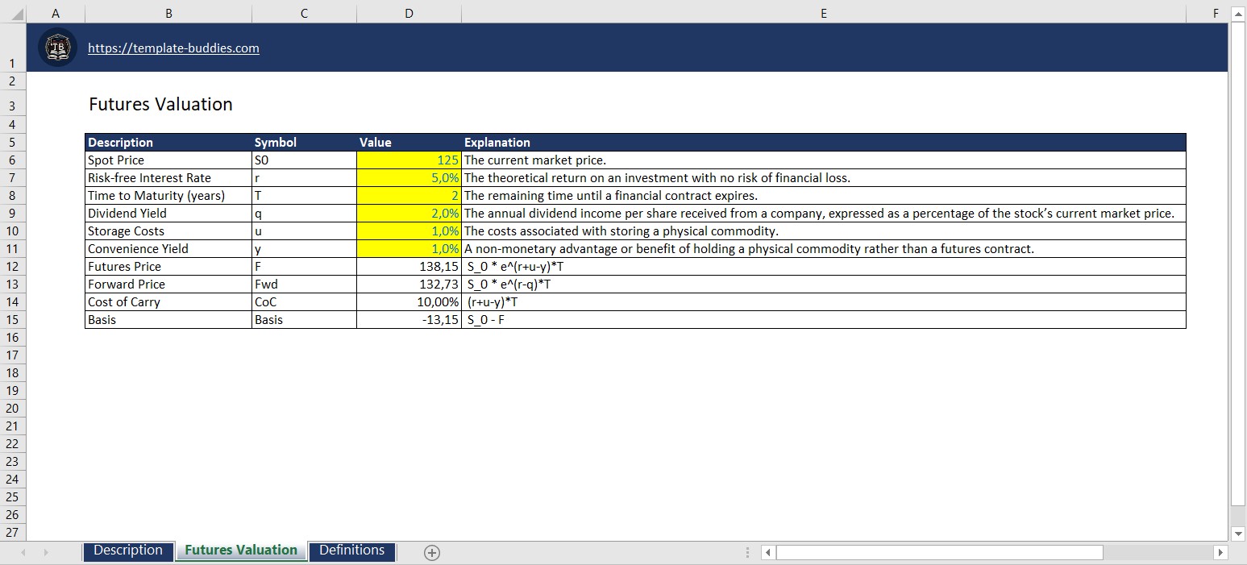Go to next sheet with right arrow
This screenshot has width=1247, height=565.
tap(46, 553)
